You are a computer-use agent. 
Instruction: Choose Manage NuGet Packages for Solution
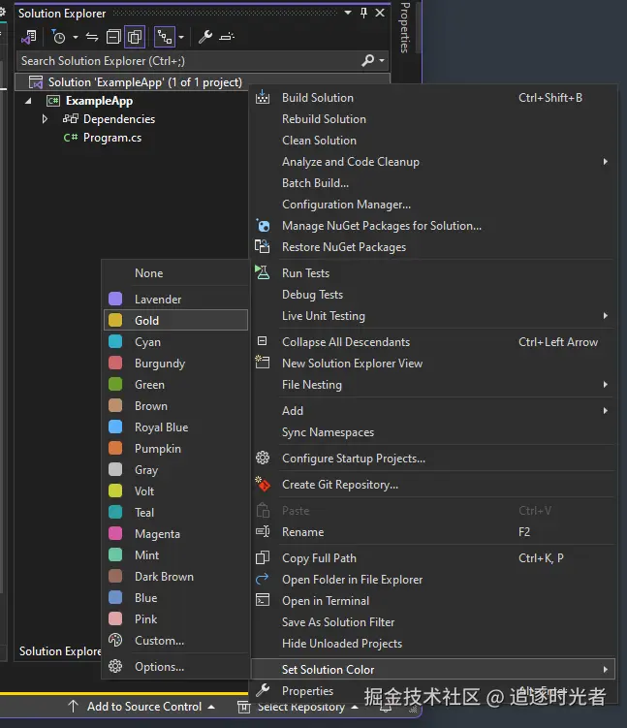(x=381, y=226)
